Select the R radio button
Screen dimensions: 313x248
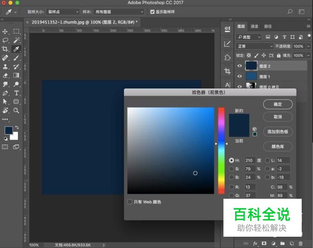(231, 187)
